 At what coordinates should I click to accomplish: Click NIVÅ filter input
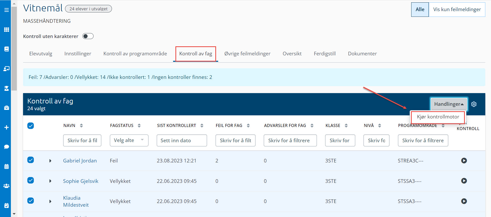[x=376, y=140]
